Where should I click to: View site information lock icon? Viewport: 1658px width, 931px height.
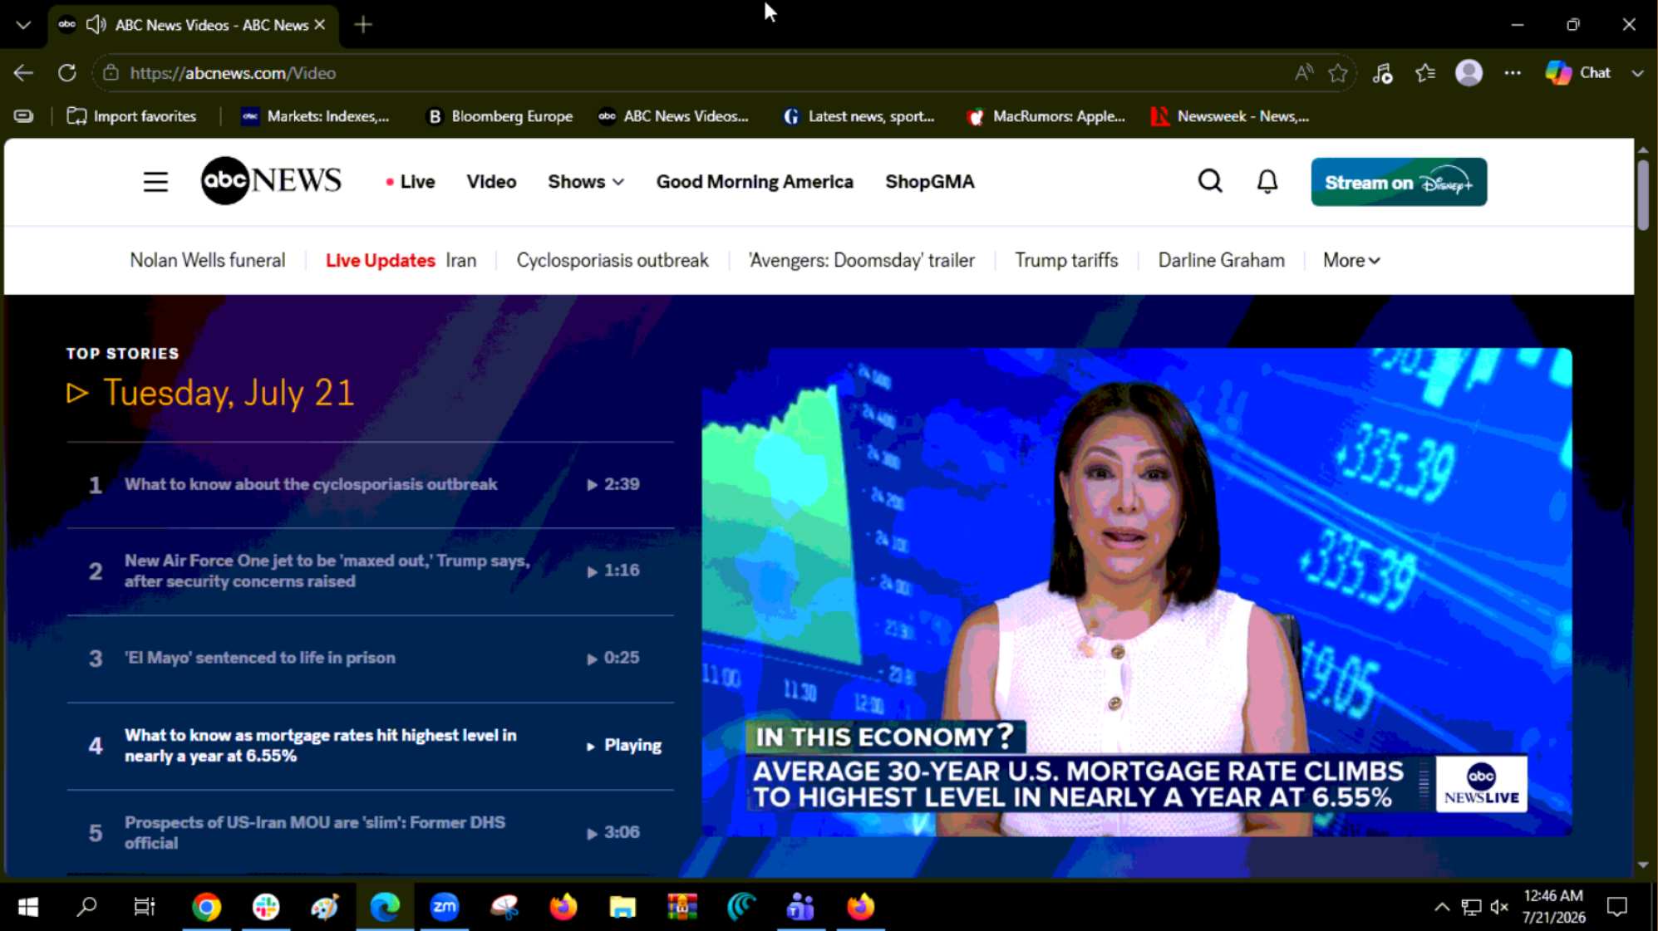pyautogui.click(x=111, y=73)
